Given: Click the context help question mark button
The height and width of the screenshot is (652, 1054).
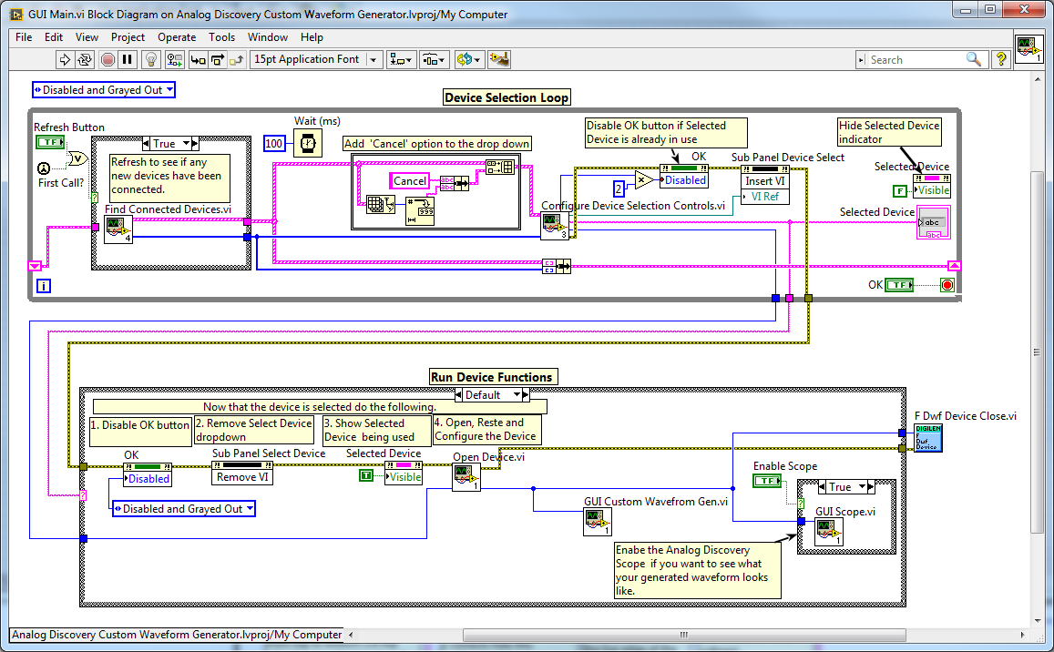Looking at the screenshot, I should pyautogui.click(x=1000, y=58).
